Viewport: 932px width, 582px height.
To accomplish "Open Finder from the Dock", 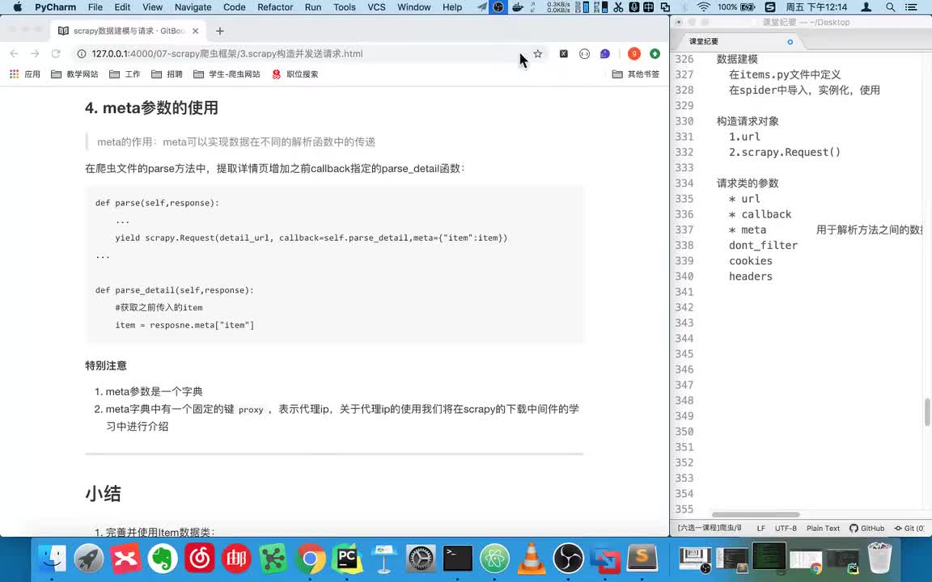I will tap(52, 559).
